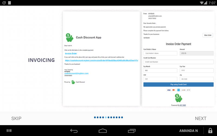The height and width of the screenshot is (136, 217).
Task: Select the highlighted current page indicator dot
Action: point(106,118)
